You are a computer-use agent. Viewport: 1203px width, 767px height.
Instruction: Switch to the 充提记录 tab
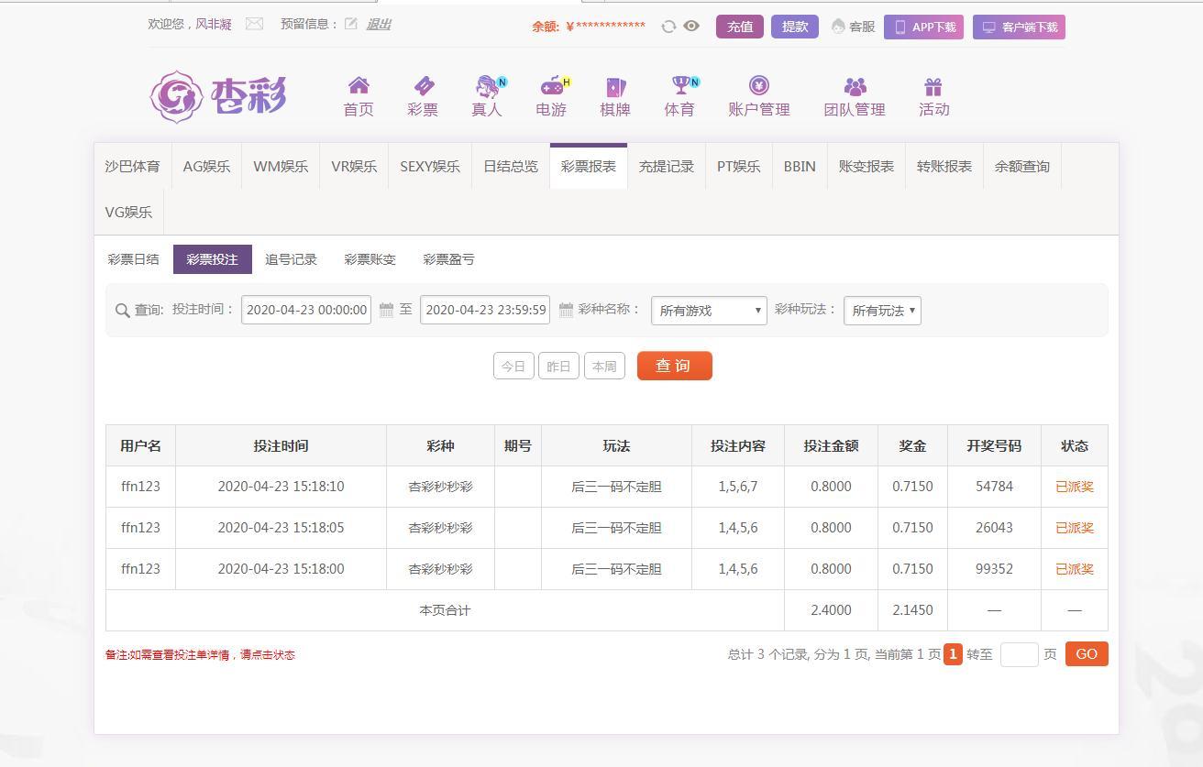coord(667,167)
